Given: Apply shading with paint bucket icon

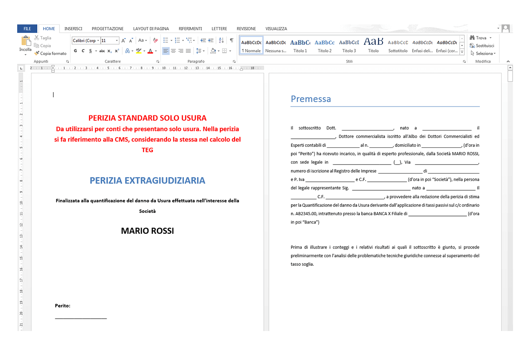Looking at the screenshot, I should [x=213, y=51].
